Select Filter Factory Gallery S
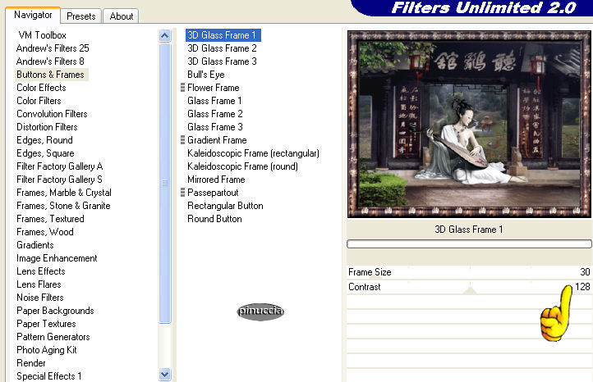This screenshot has height=382, width=593. [x=59, y=180]
